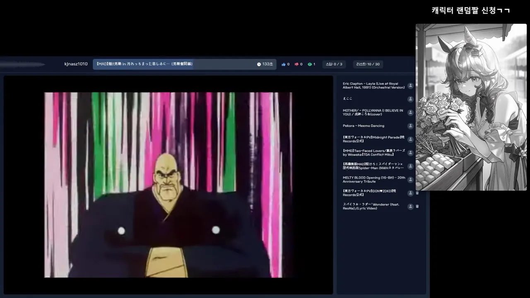This screenshot has height=298, width=530.
Task: Click the thumbs-down dislike icon
Action: (x=296, y=64)
